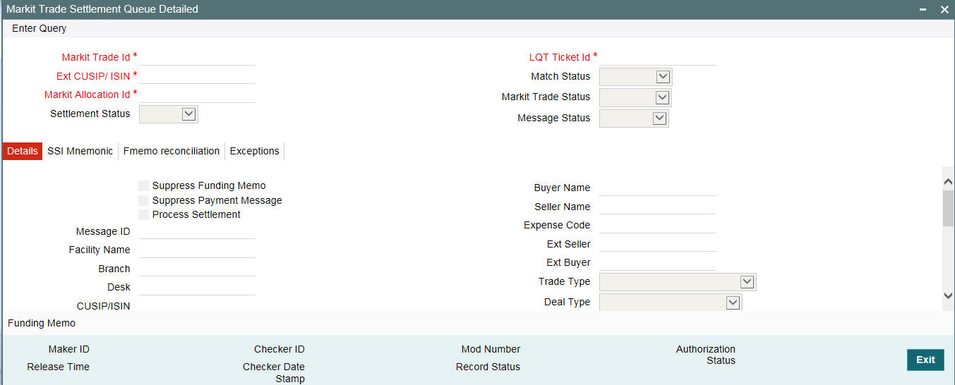Select the Details tab
This screenshot has height=385, width=955.
[x=23, y=151]
